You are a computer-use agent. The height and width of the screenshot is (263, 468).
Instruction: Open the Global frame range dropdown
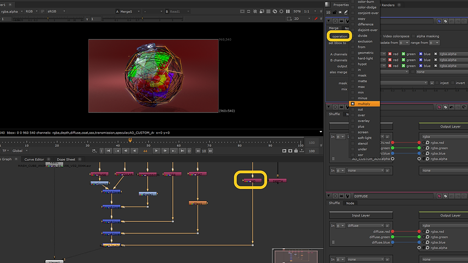(20, 151)
